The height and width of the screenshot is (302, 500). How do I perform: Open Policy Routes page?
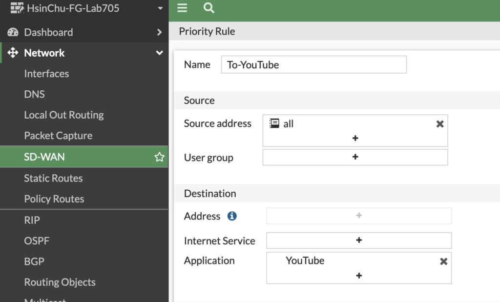(x=54, y=199)
